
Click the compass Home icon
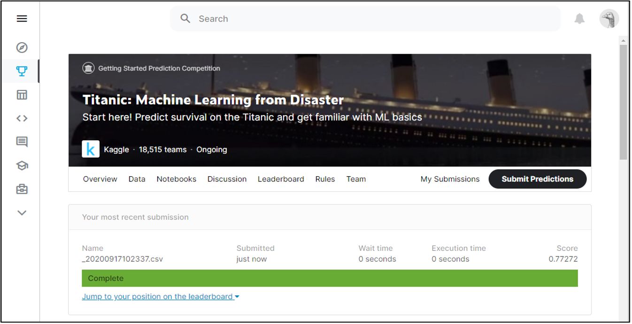[22, 48]
